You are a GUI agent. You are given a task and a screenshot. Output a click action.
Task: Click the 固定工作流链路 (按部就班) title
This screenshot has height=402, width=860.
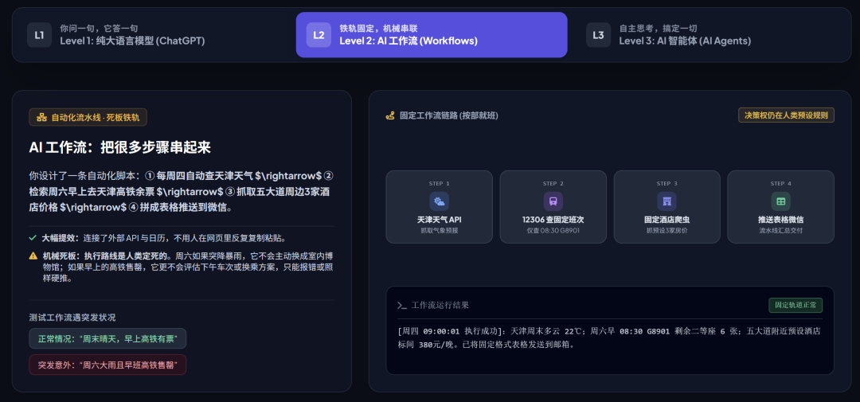click(448, 115)
